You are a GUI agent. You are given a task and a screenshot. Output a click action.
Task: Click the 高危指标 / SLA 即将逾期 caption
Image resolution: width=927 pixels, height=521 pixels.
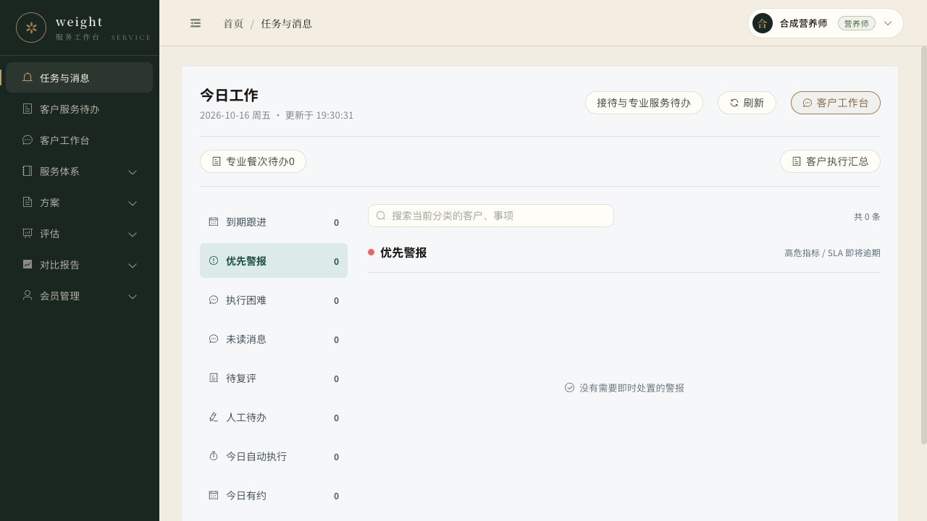pyautogui.click(x=832, y=253)
